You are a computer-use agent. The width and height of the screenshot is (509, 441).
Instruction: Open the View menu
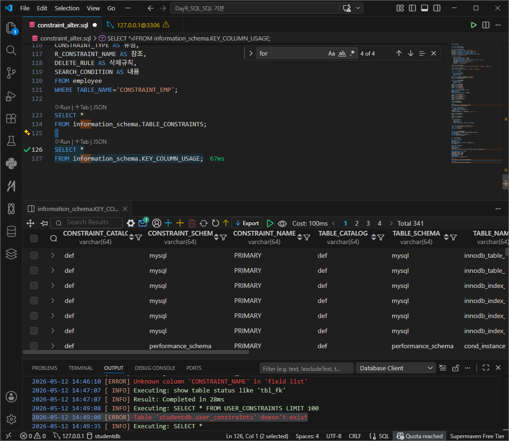(93, 8)
